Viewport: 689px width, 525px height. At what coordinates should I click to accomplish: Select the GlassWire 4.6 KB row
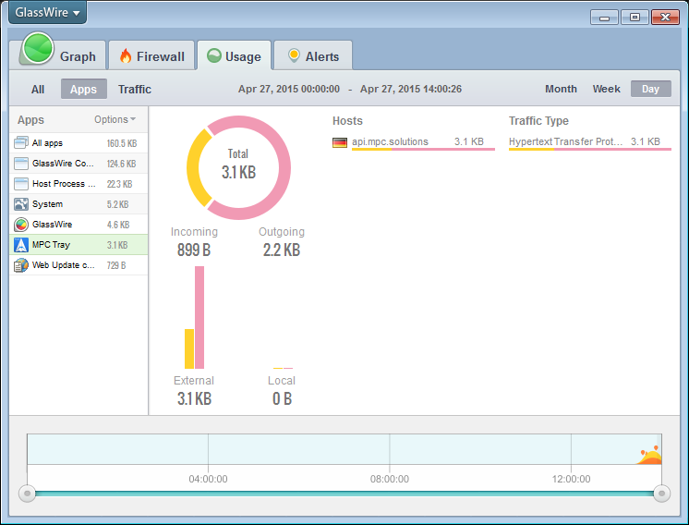click(79, 225)
